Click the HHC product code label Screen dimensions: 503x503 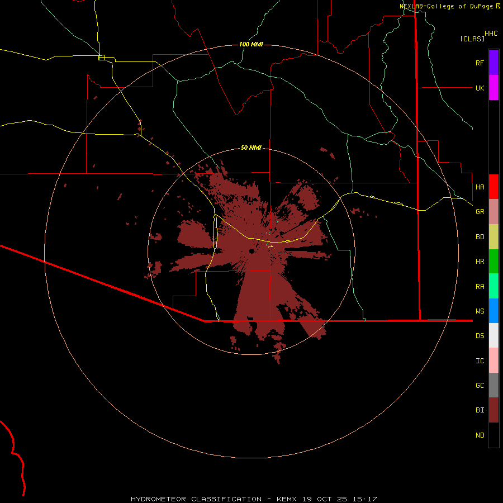(491, 34)
